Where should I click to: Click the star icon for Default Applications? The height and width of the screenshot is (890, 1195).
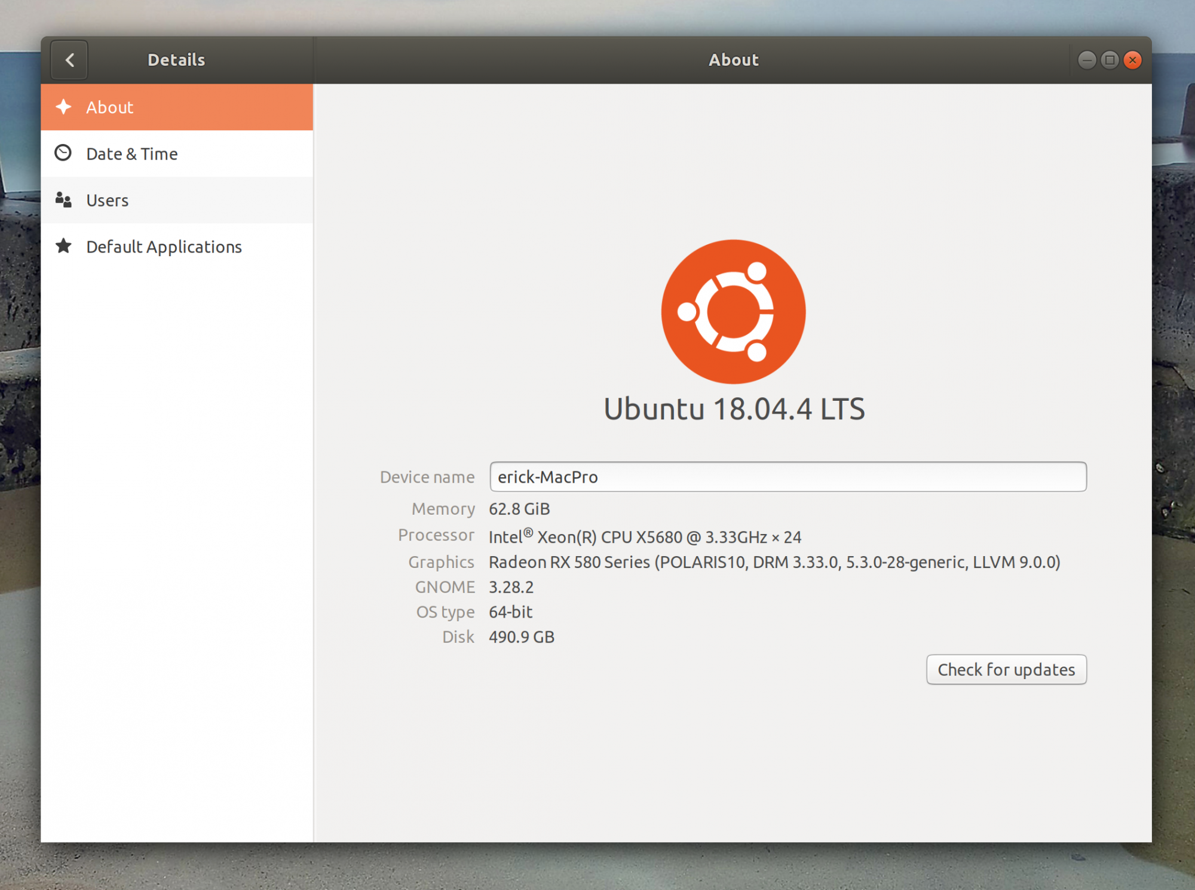pyautogui.click(x=63, y=246)
